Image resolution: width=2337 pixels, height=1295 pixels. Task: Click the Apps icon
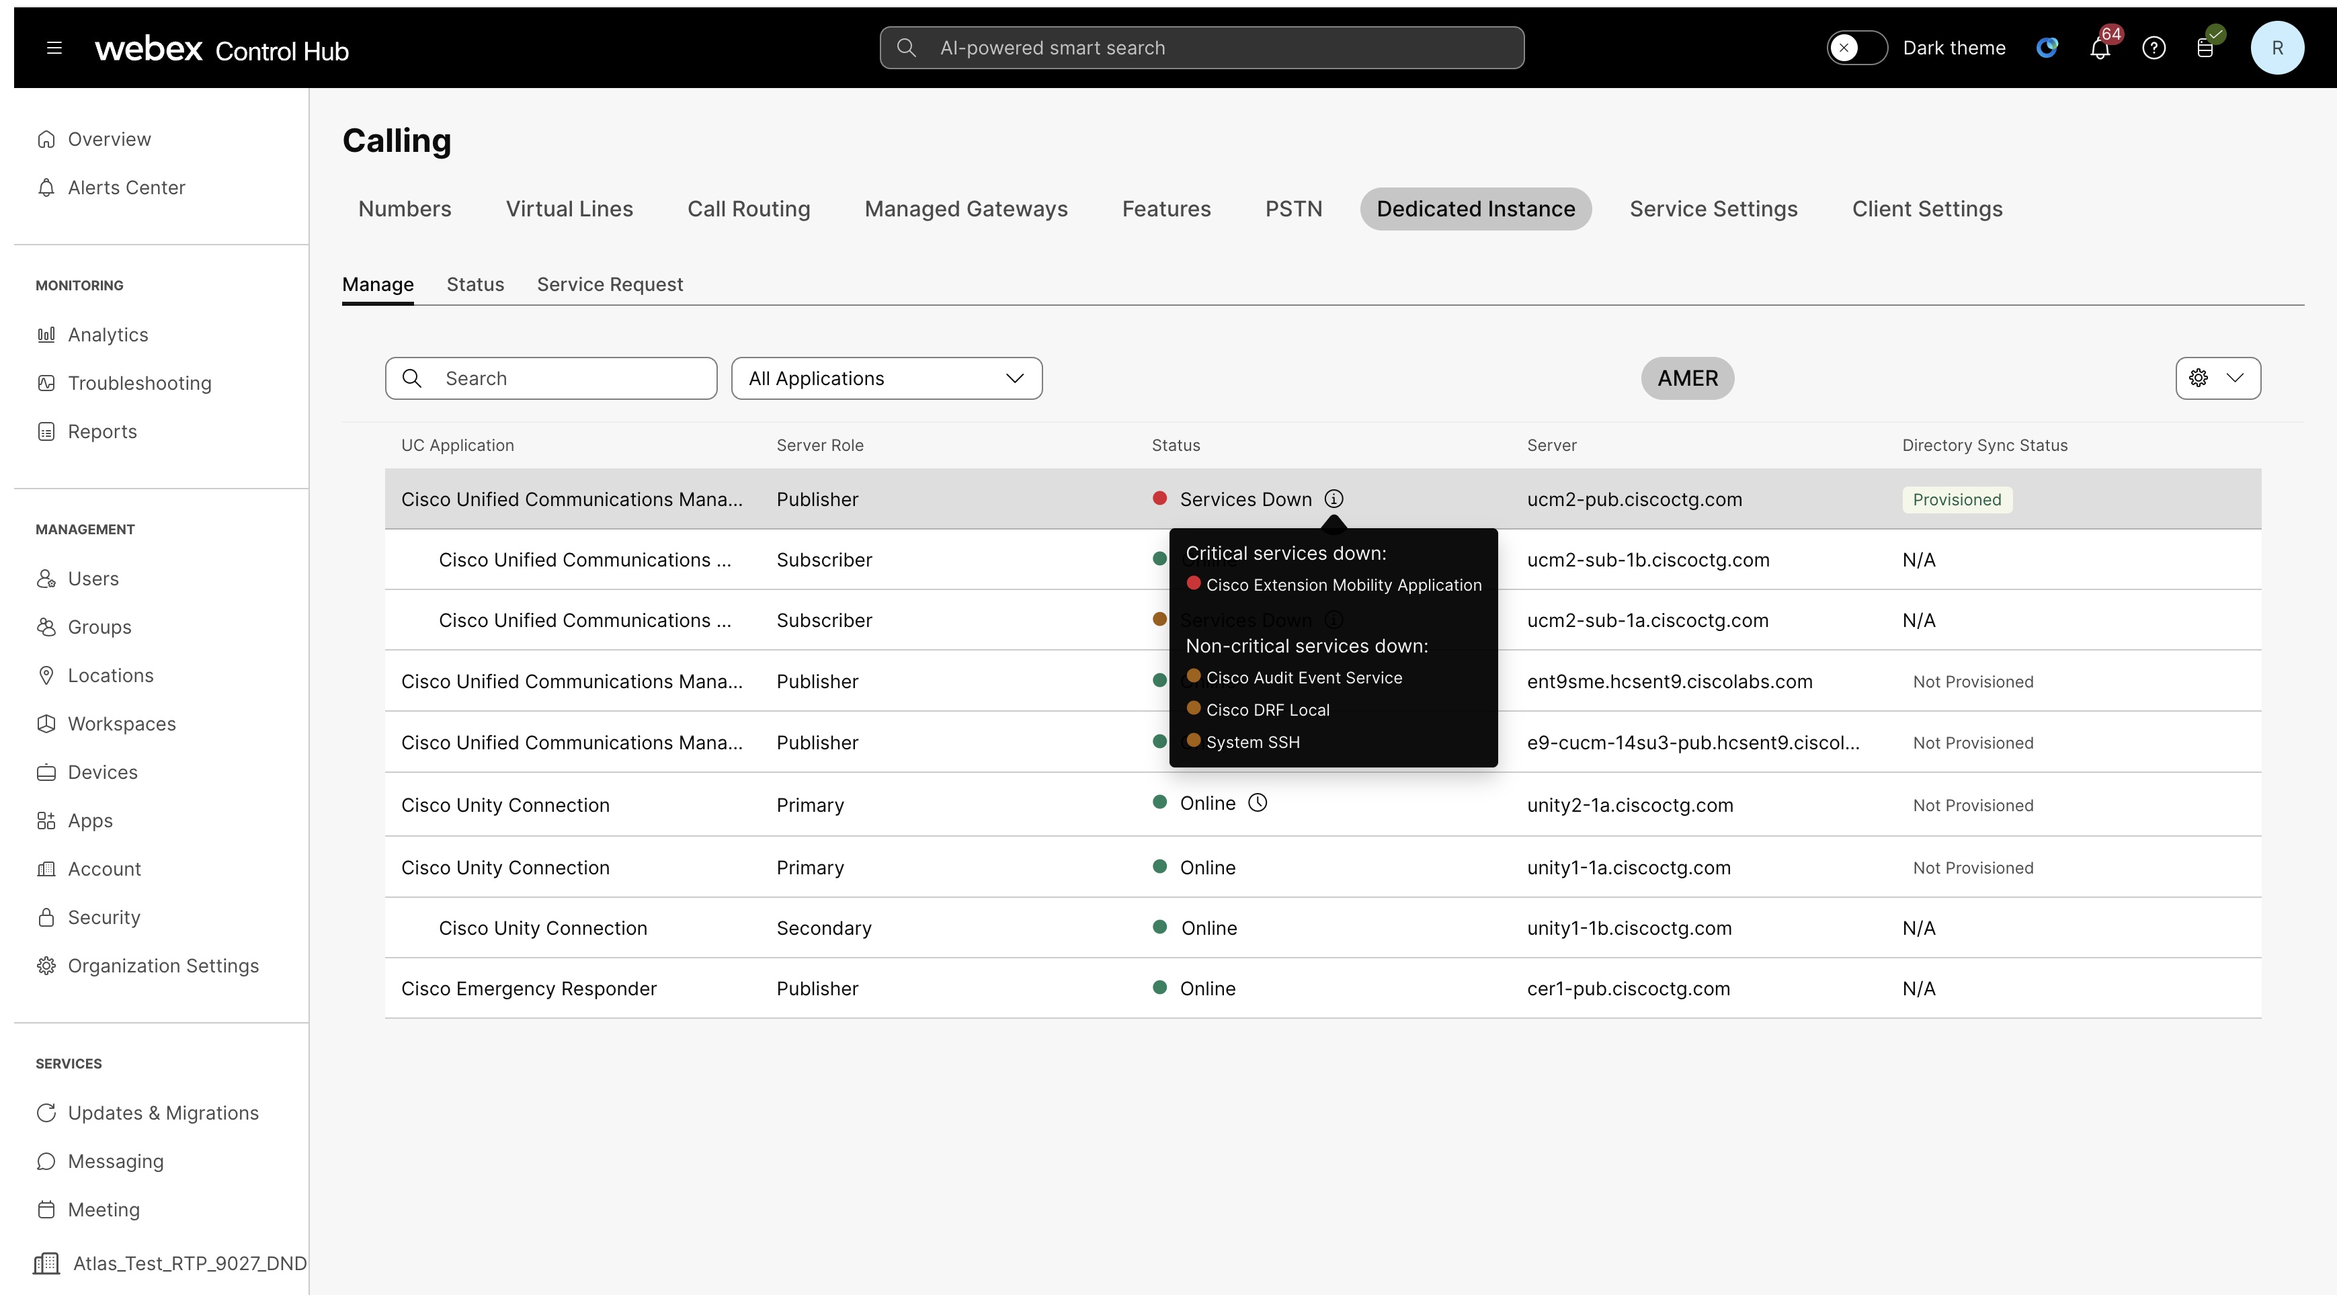46,821
